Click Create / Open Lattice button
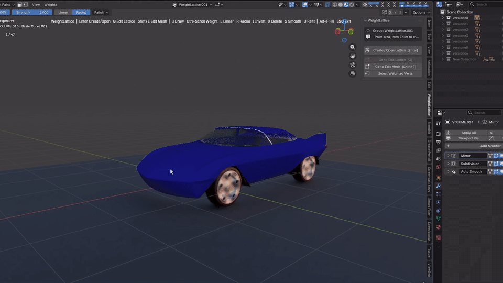Viewport: 503px width, 283px height. tap(392, 50)
